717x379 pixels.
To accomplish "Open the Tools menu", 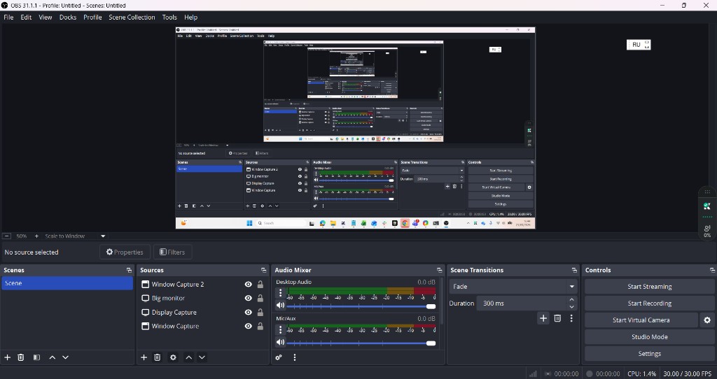I will (169, 17).
